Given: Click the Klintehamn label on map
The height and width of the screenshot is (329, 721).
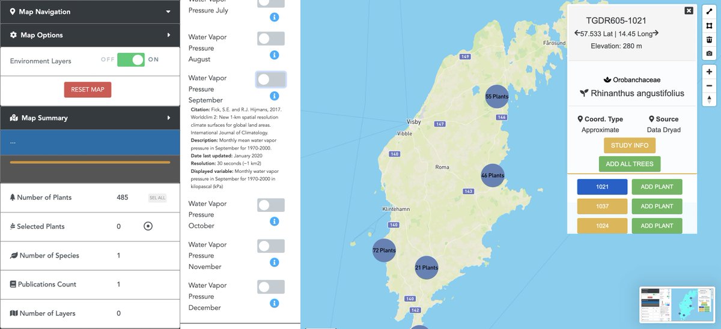Looking at the screenshot, I should pyautogui.click(x=397, y=209).
